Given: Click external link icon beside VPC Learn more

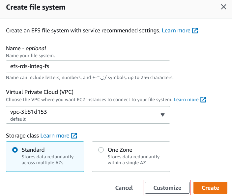Looking at the screenshot, I should point(203,99).
